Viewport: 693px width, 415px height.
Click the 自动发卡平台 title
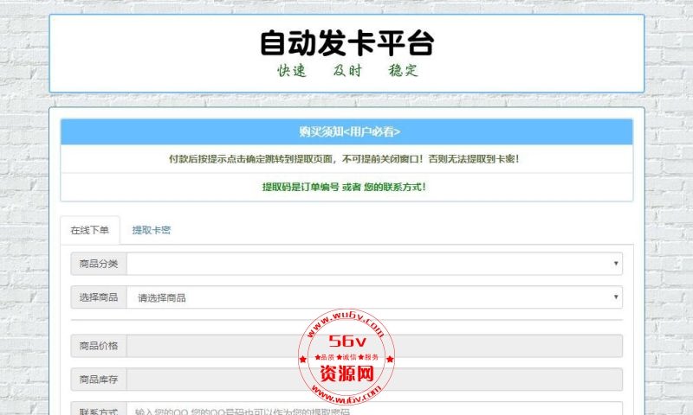tap(347, 42)
